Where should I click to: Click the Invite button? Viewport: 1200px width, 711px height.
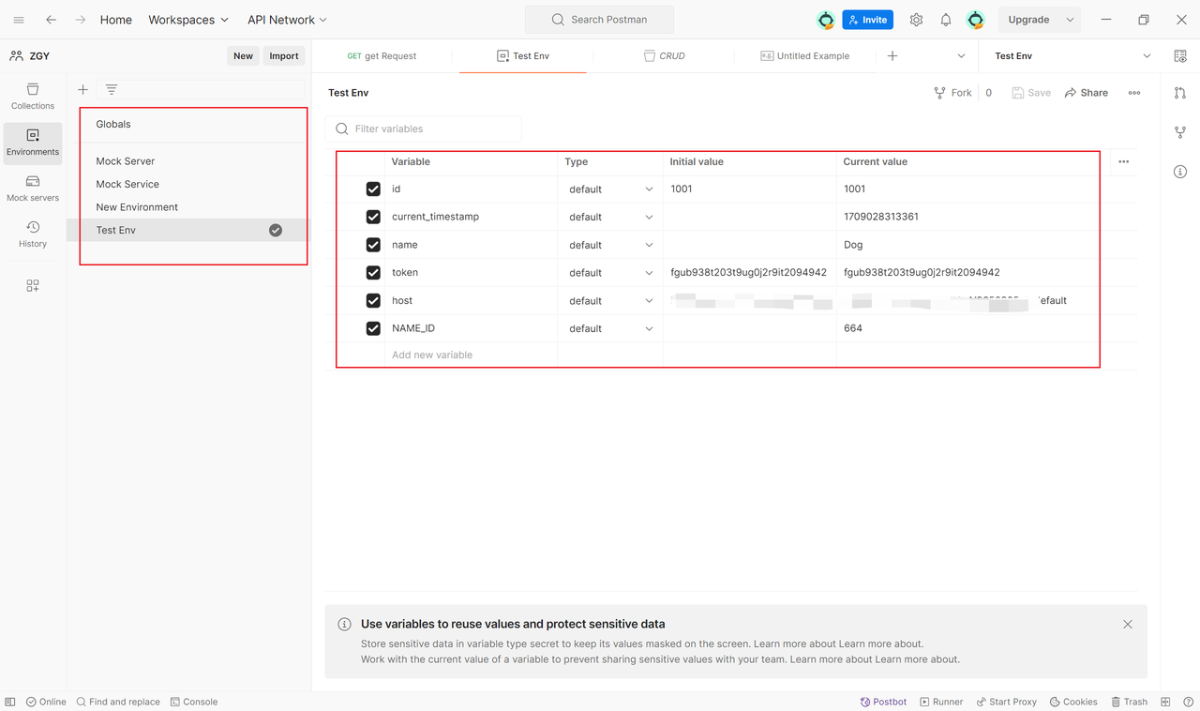click(x=867, y=20)
